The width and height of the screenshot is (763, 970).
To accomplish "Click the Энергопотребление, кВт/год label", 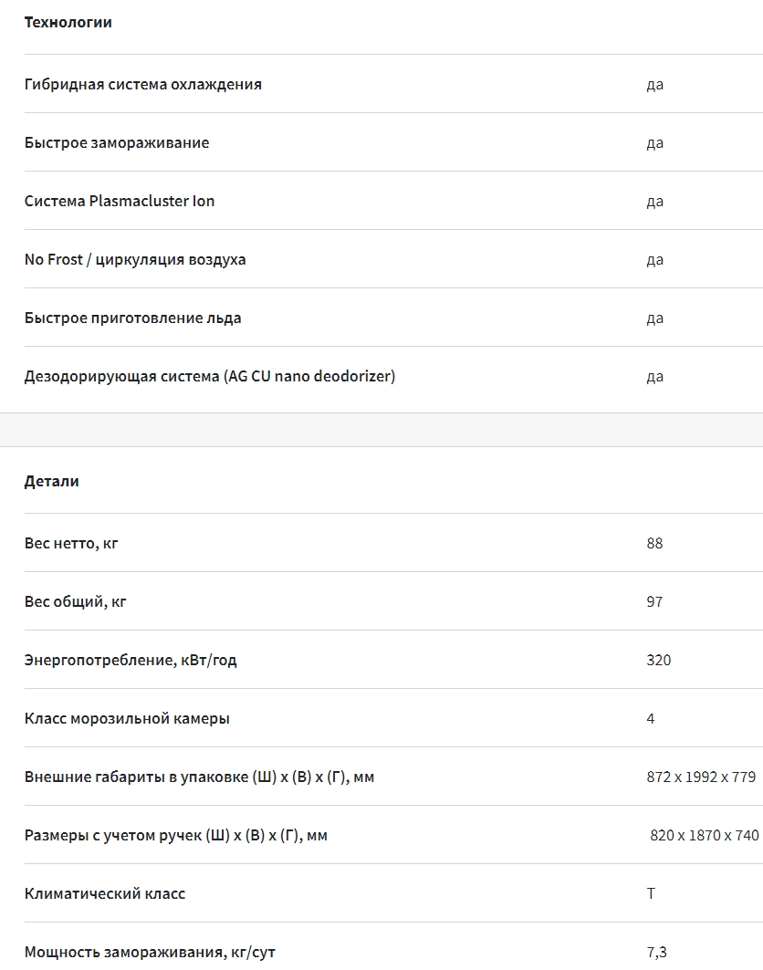I will [131, 661].
